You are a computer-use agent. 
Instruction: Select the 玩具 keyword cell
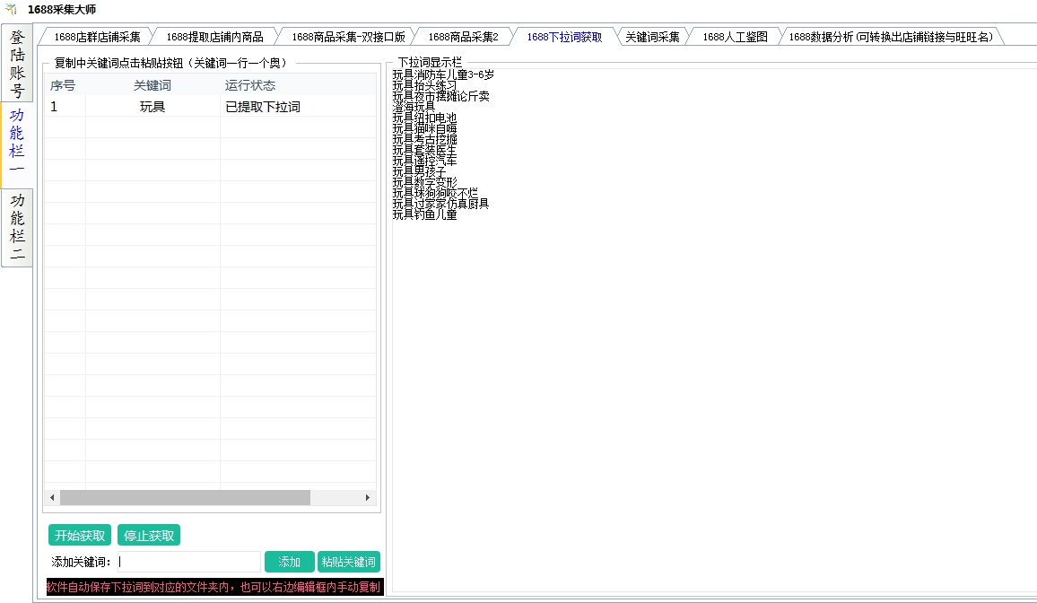tap(152, 107)
